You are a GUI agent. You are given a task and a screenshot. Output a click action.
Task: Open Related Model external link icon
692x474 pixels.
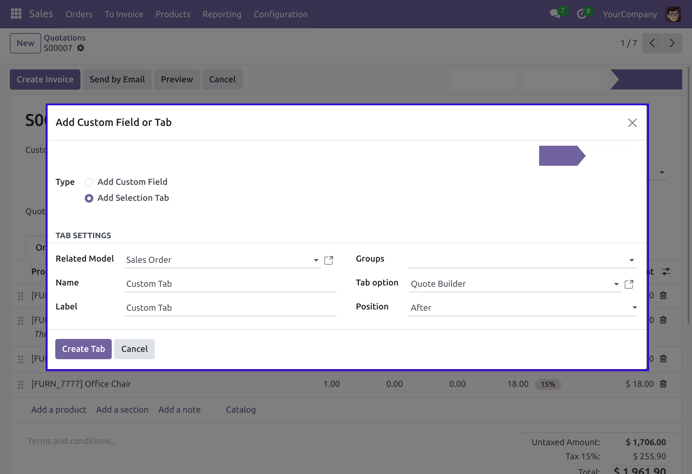pyautogui.click(x=329, y=260)
